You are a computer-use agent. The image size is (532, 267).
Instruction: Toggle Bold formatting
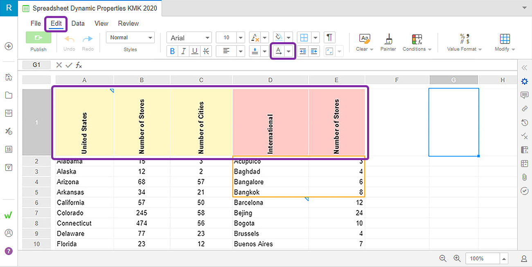[172, 51]
